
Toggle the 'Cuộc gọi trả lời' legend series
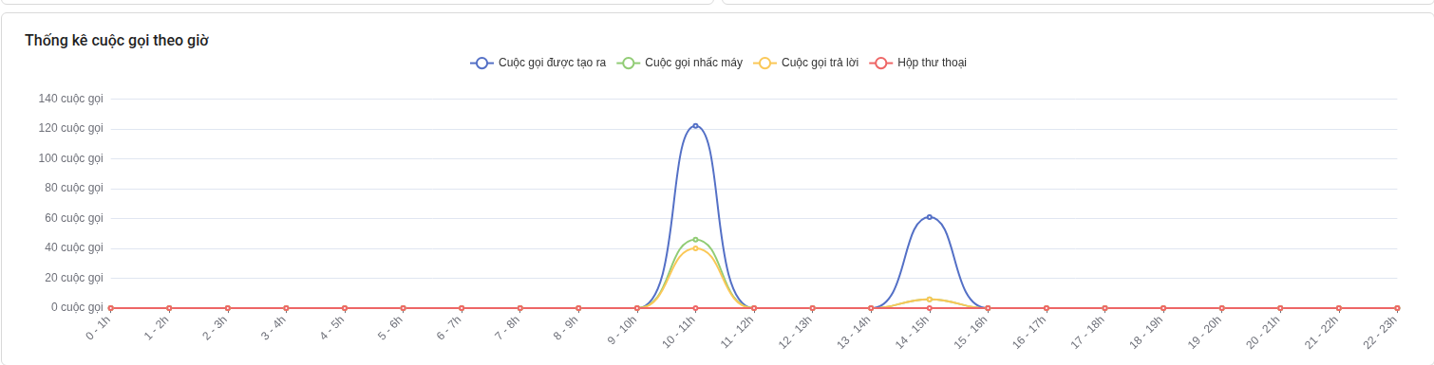pos(806,63)
